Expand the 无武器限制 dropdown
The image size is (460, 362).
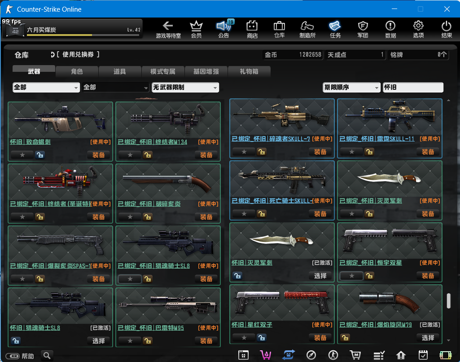pyautogui.click(x=185, y=87)
